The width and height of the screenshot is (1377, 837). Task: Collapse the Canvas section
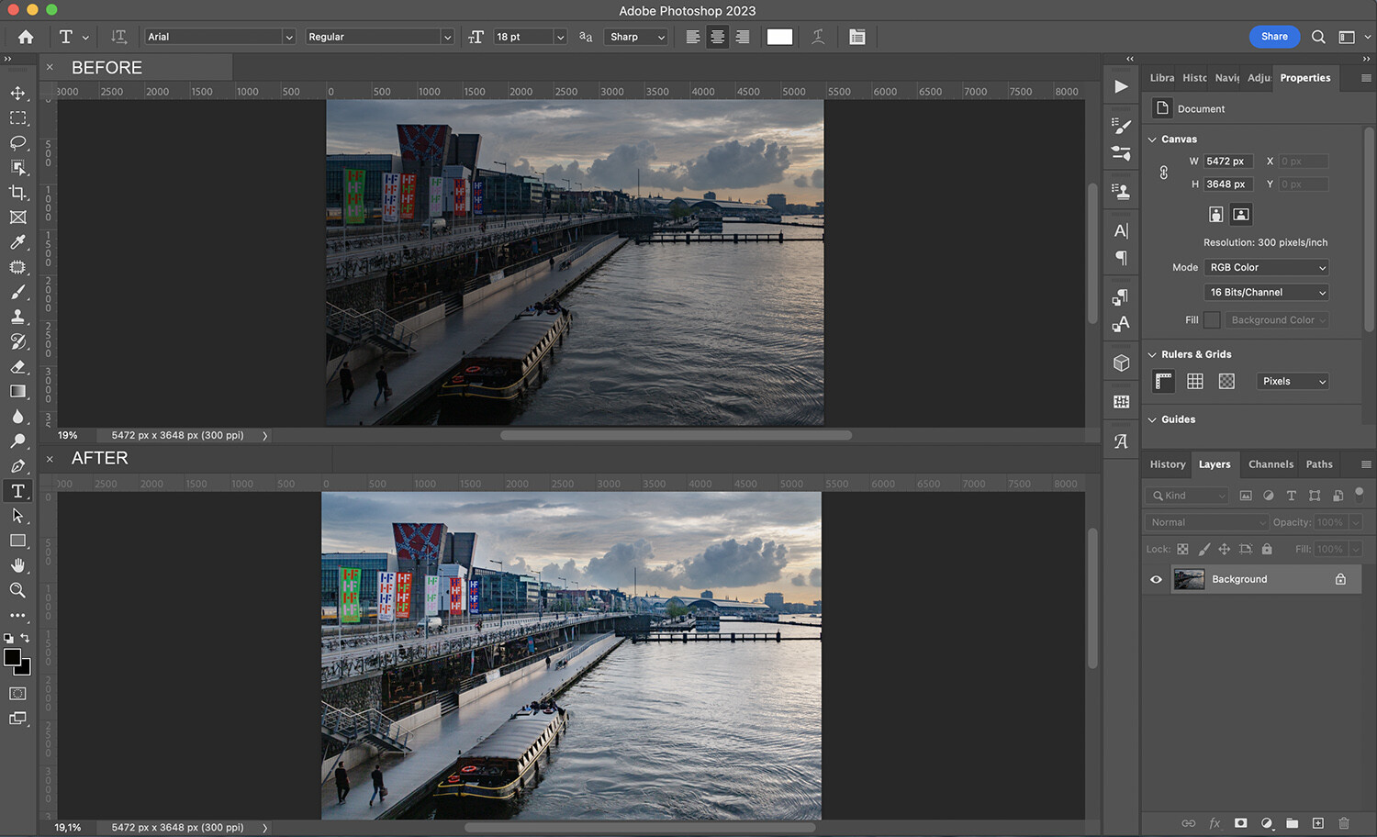pos(1152,139)
